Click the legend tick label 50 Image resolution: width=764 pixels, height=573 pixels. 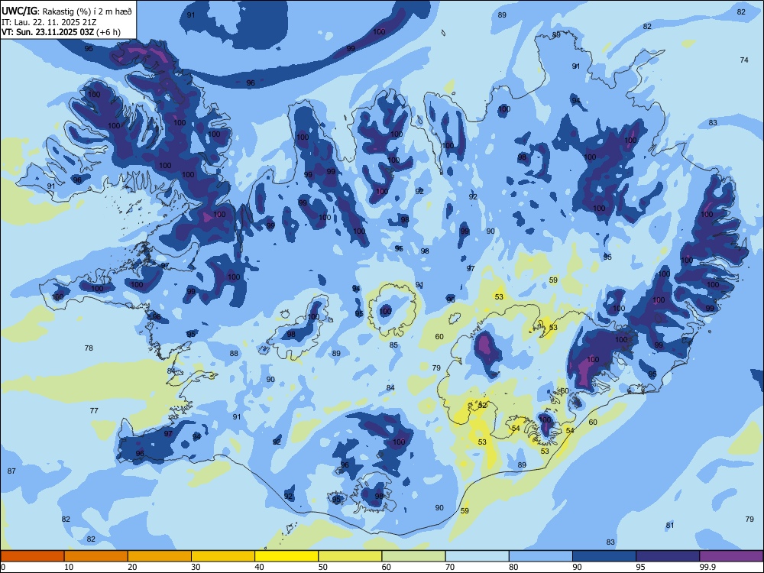pyautogui.click(x=322, y=567)
